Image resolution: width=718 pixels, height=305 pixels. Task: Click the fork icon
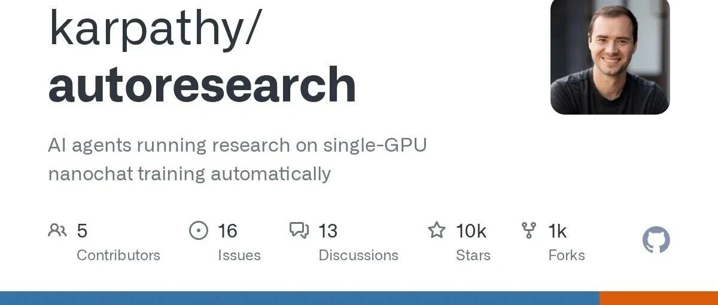(529, 230)
